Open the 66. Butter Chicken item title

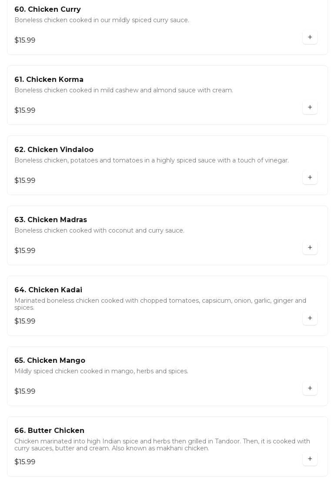click(x=50, y=430)
